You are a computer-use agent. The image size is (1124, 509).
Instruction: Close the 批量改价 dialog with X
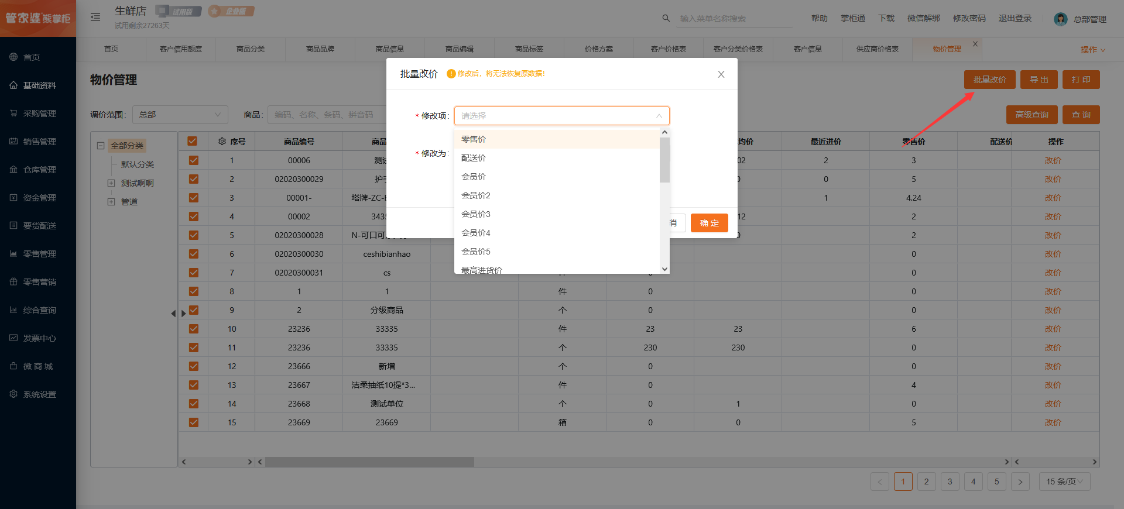[x=721, y=74]
